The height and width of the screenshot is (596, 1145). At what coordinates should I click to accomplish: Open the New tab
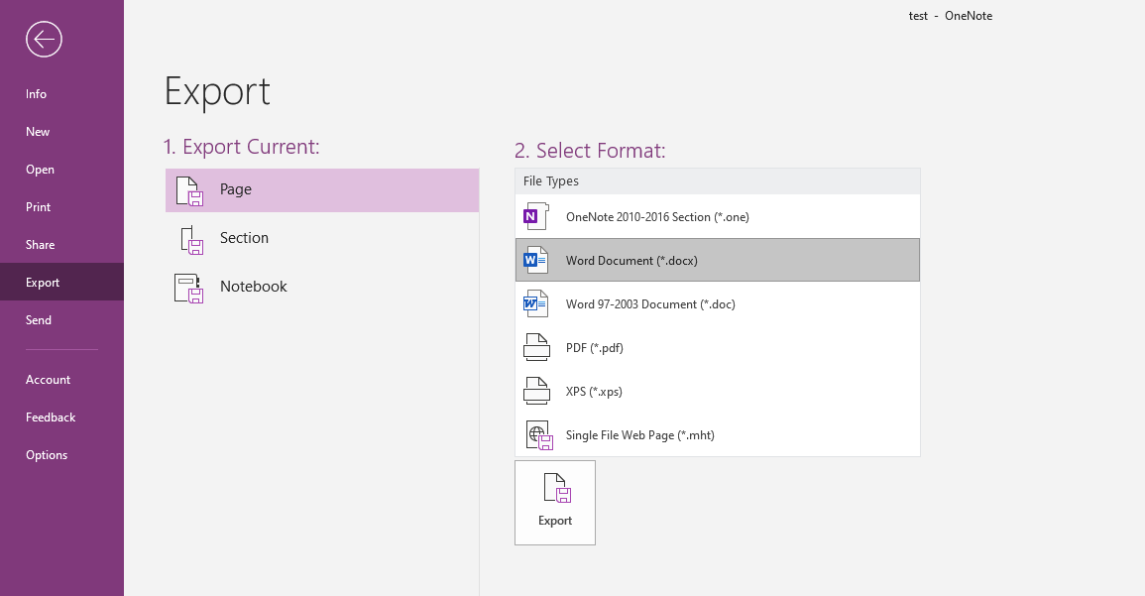(x=62, y=132)
